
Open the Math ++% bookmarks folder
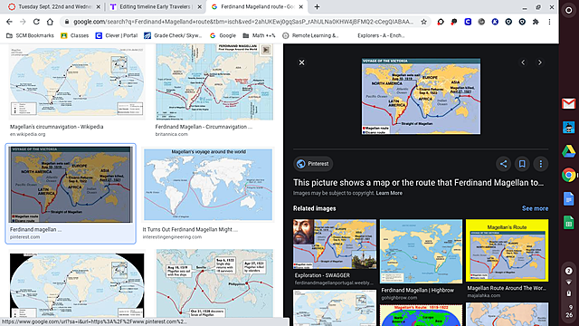pyautogui.click(x=259, y=35)
